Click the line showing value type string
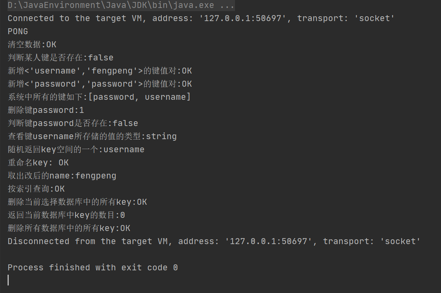441x293 pixels. [92, 136]
